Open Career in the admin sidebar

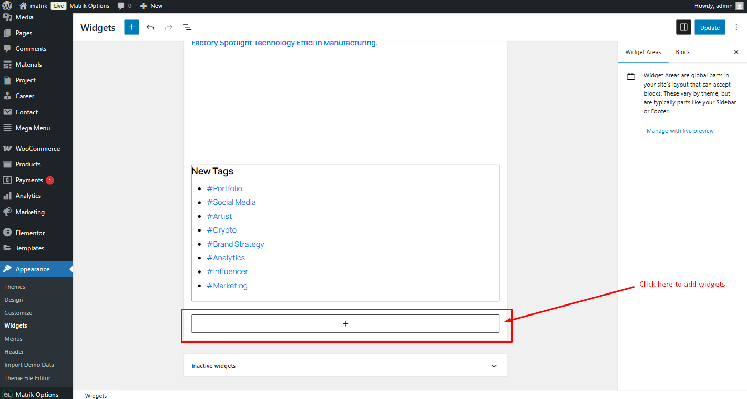coord(36,96)
